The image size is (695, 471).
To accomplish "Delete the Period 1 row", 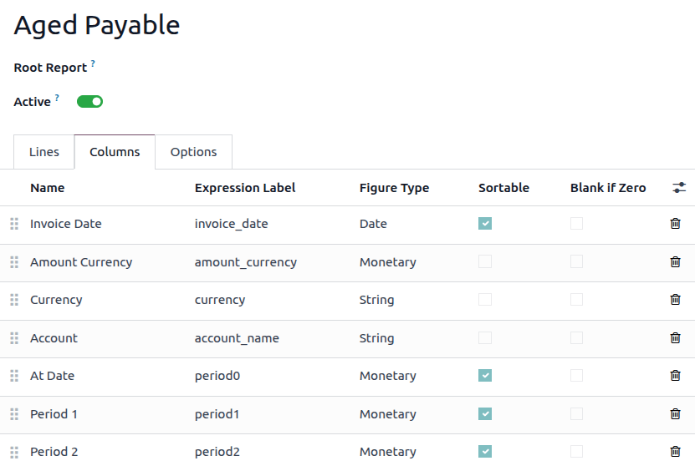I will [x=675, y=414].
